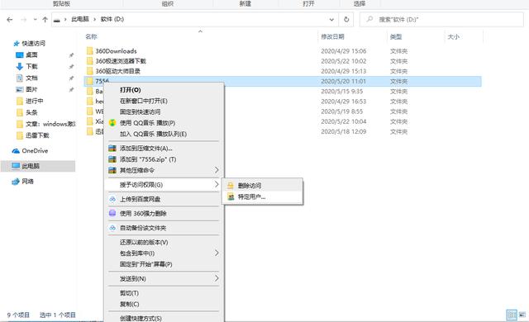Choose 特定用户... in the submenu

tap(251, 197)
